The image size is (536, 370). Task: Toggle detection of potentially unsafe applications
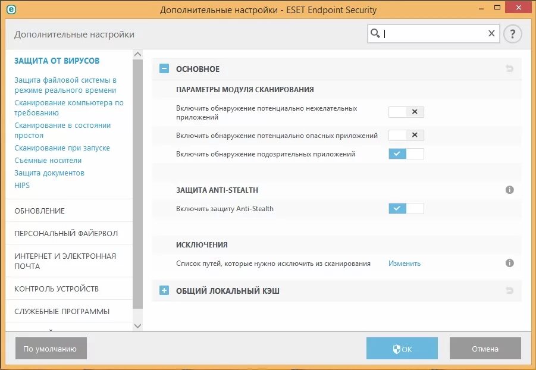pyautogui.click(x=406, y=135)
